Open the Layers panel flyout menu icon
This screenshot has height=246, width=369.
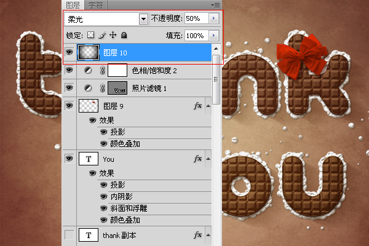coord(215,5)
